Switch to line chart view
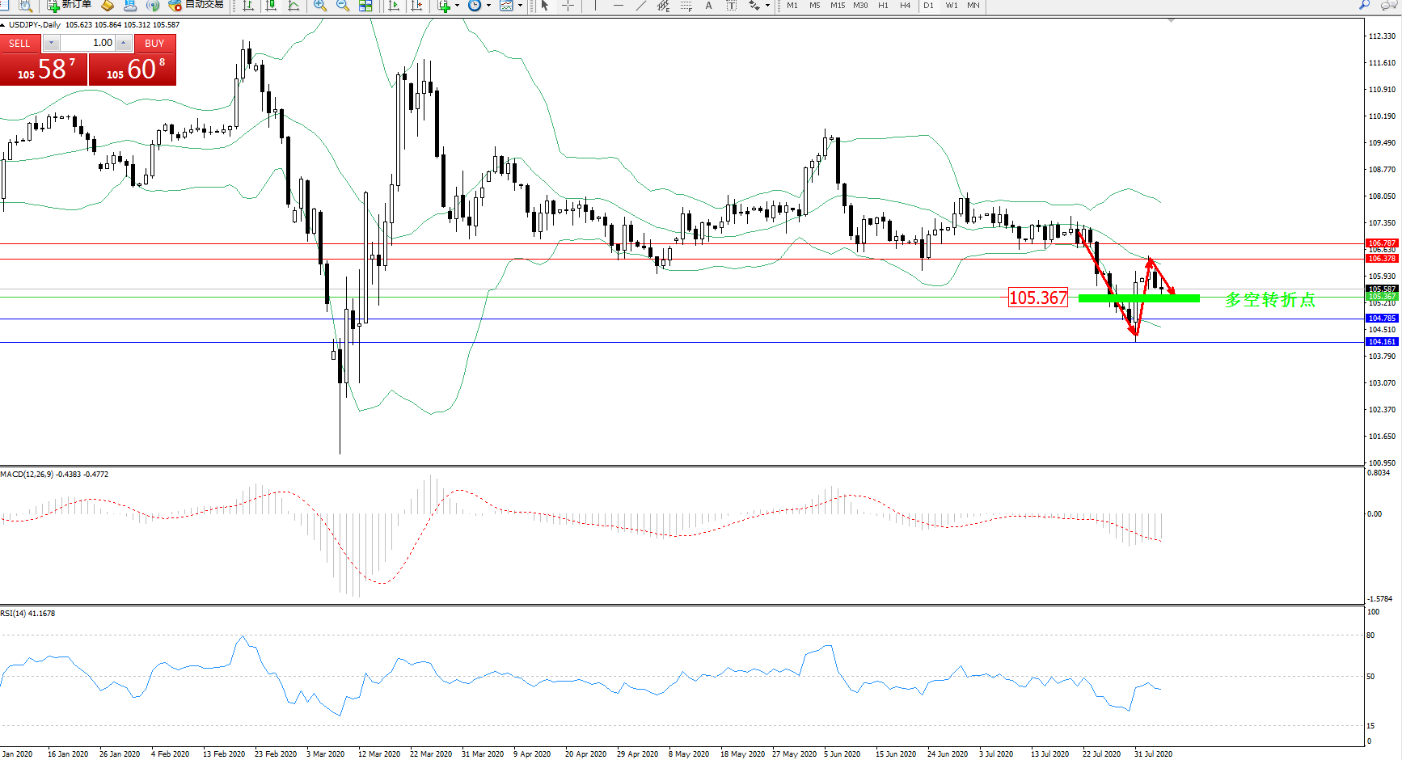1402x760 pixels. pos(293,5)
